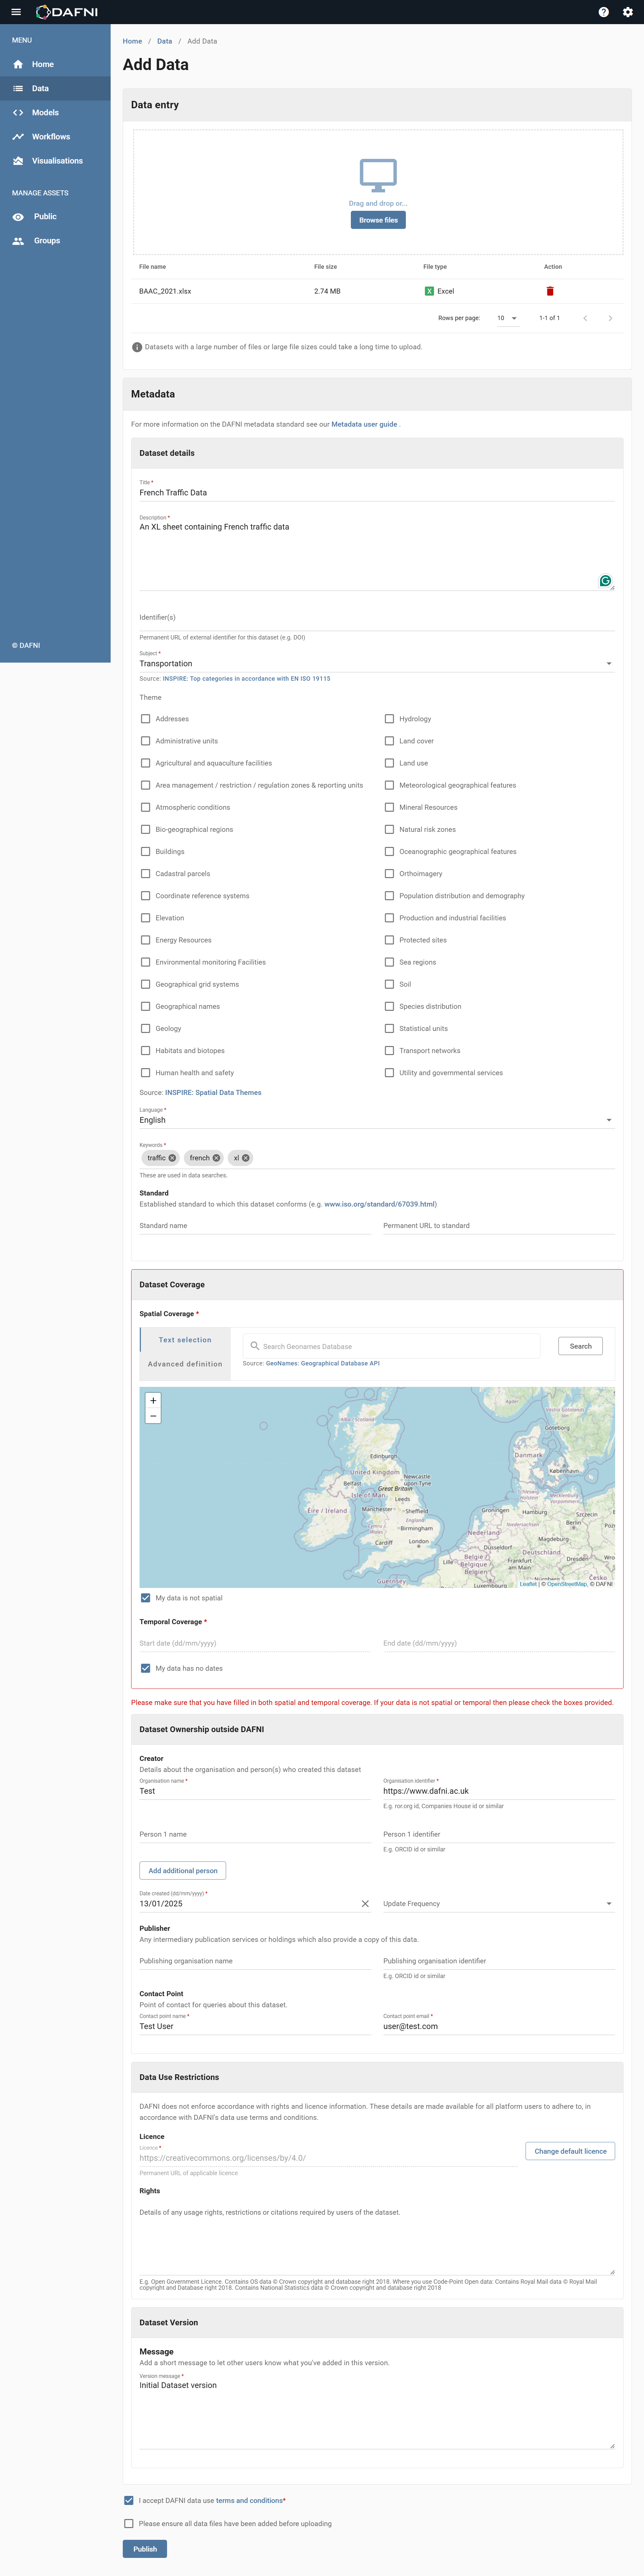Go to previous page of files

585,318
